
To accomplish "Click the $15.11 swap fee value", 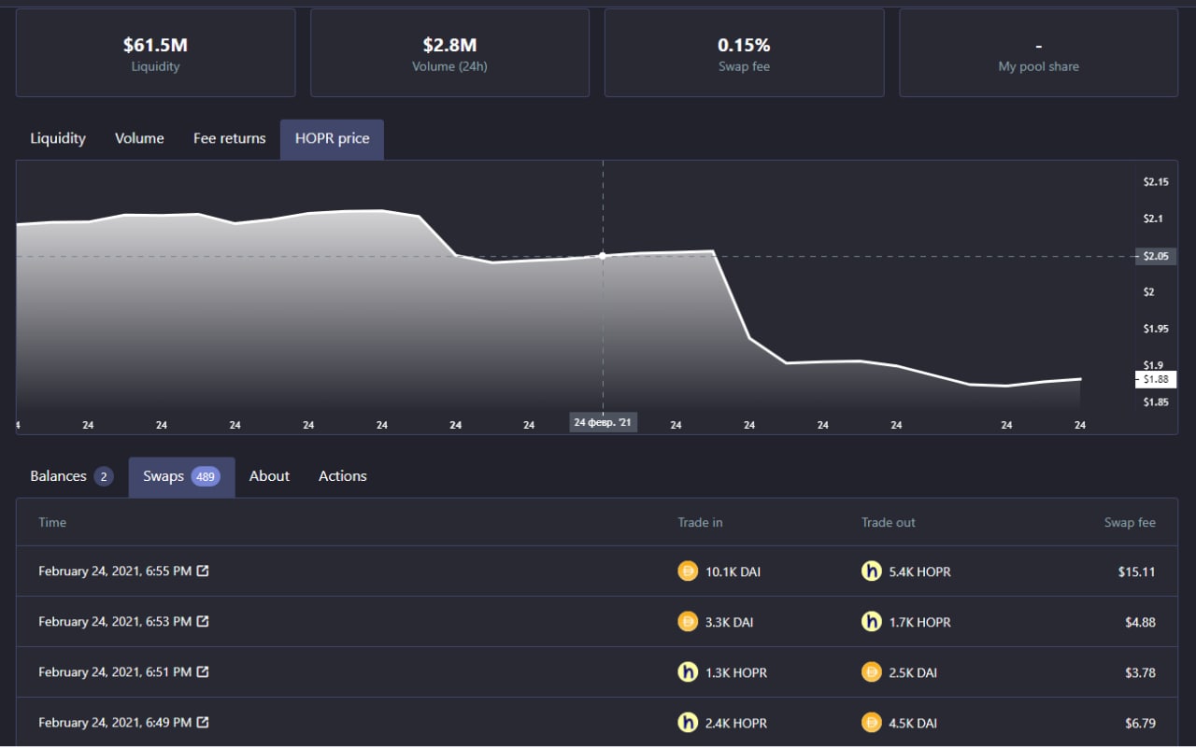I will click(1136, 572).
